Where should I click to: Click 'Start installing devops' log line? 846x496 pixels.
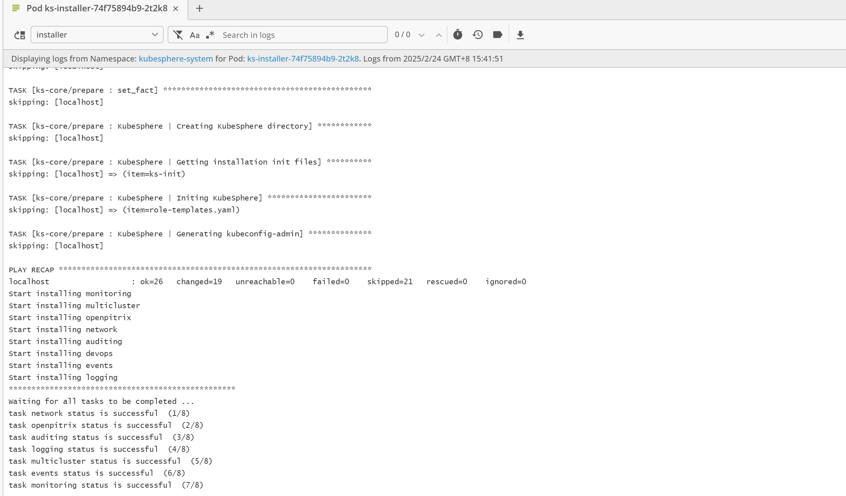click(61, 353)
